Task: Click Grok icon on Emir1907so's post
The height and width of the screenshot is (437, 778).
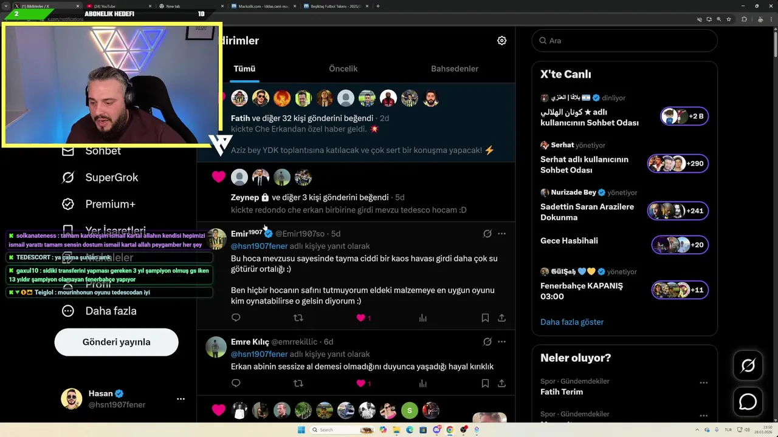Action: click(487, 234)
